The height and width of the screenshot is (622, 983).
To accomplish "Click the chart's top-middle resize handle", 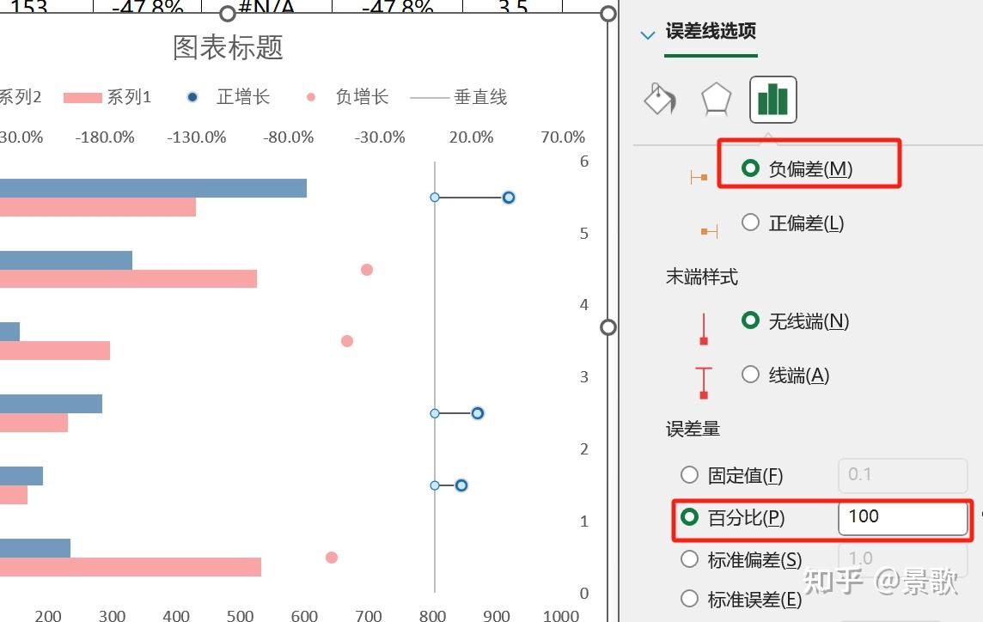I will (x=228, y=14).
